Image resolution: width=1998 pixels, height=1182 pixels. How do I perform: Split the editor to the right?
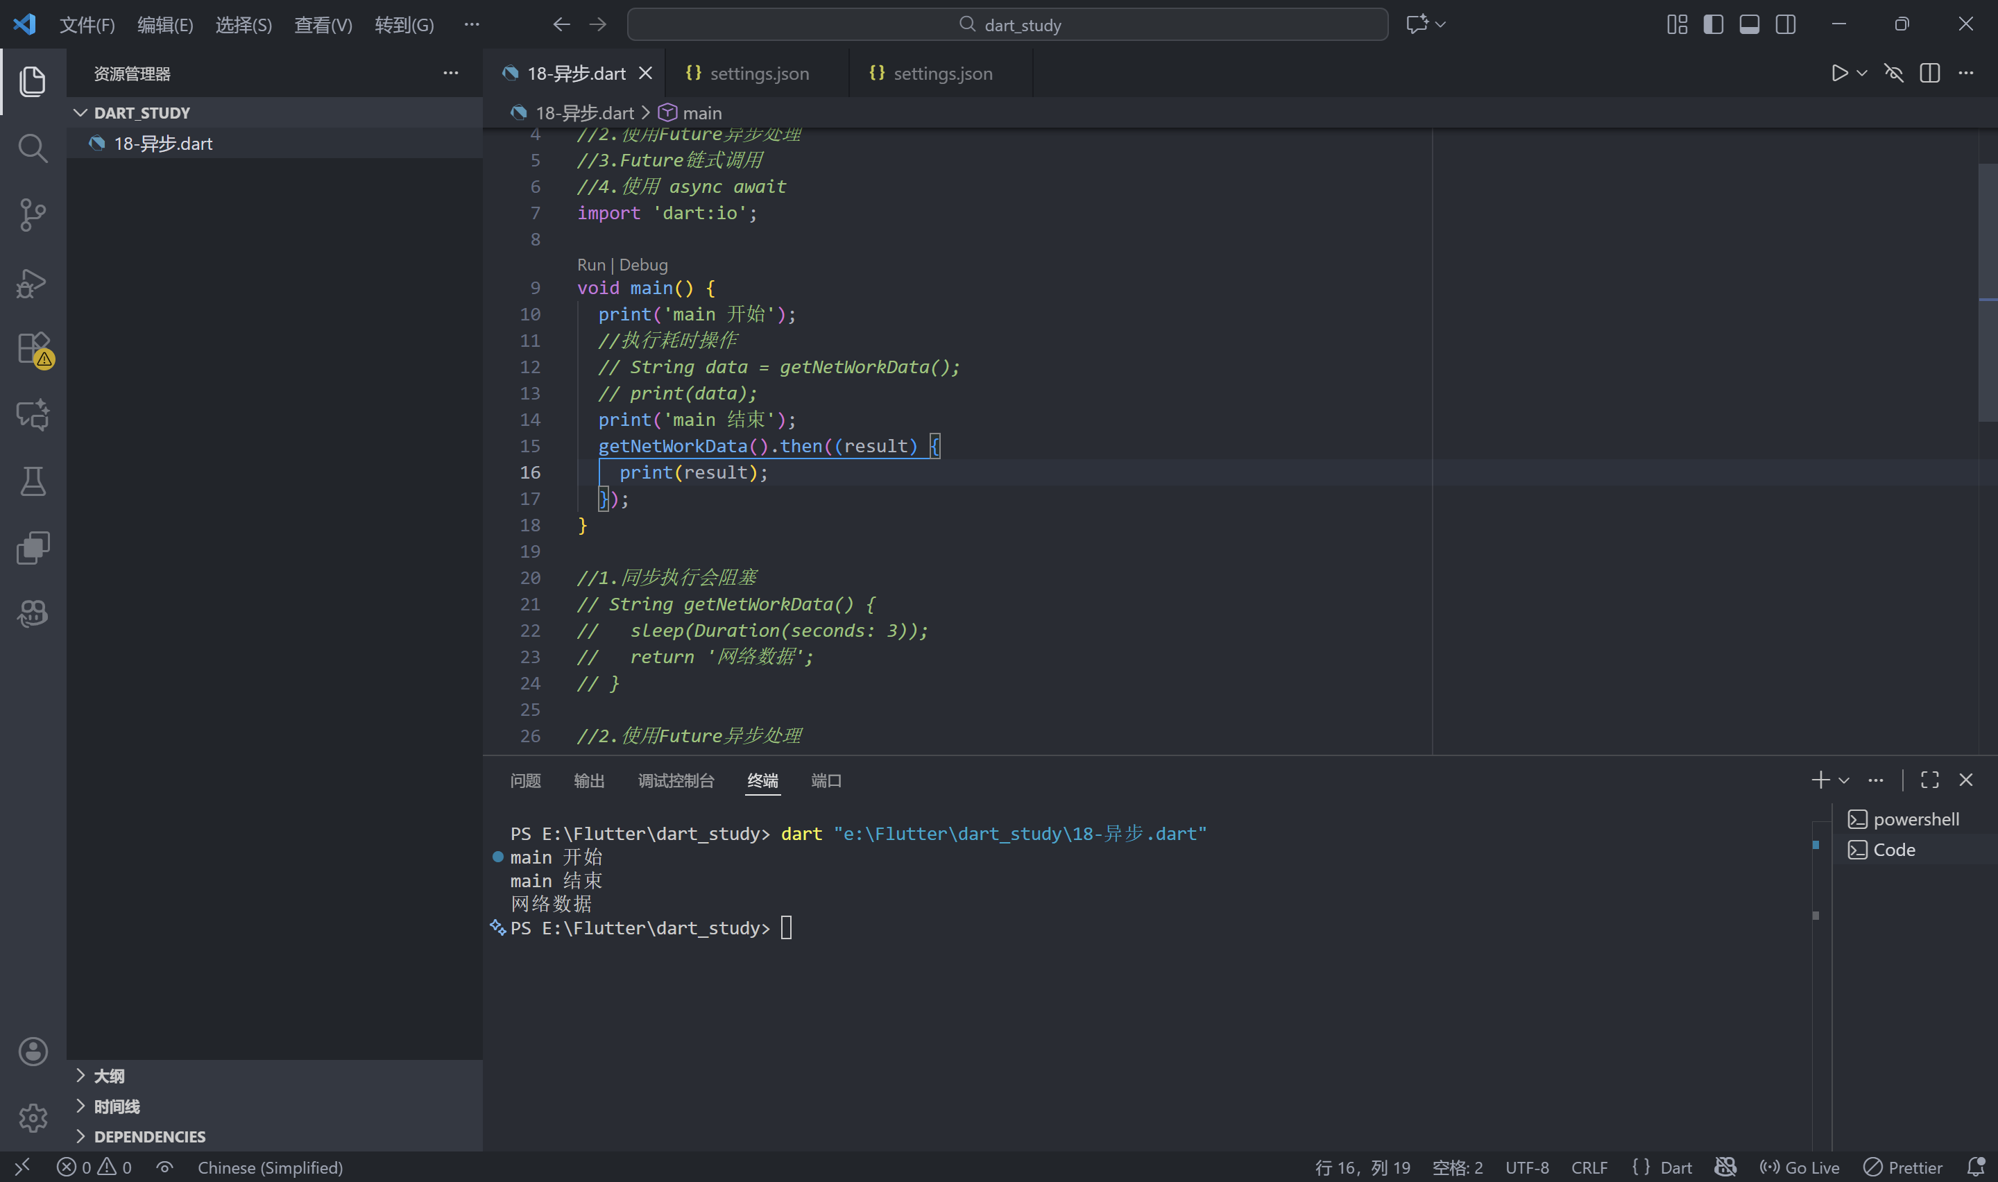pyautogui.click(x=1929, y=74)
